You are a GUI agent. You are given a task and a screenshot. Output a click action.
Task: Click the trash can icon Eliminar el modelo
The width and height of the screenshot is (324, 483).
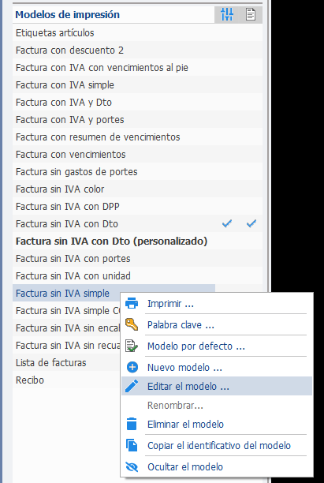[x=132, y=424]
